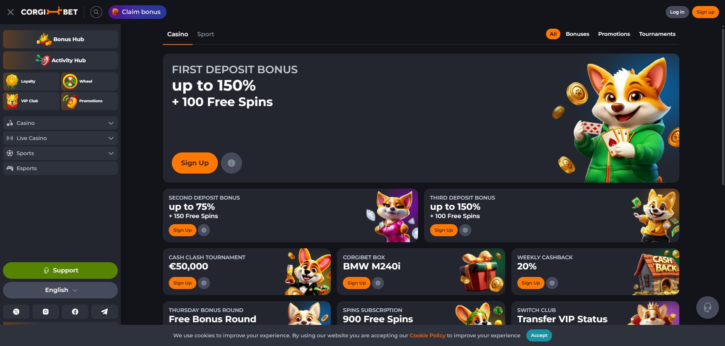
Task: Switch to the Sport tab
Action: pos(205,34)
